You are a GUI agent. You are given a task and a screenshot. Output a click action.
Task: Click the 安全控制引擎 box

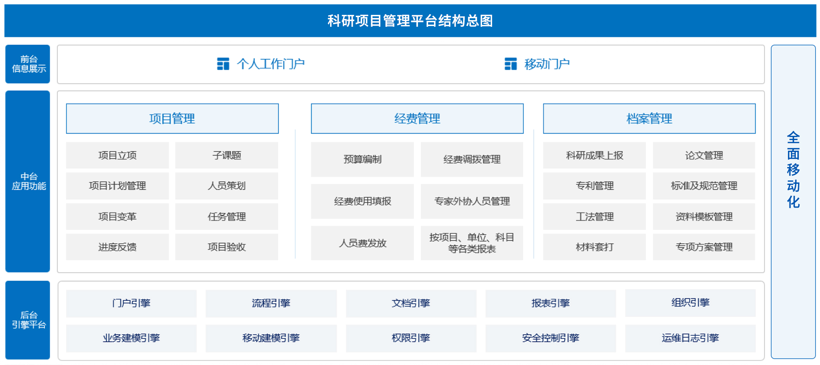tap(550, 338)
